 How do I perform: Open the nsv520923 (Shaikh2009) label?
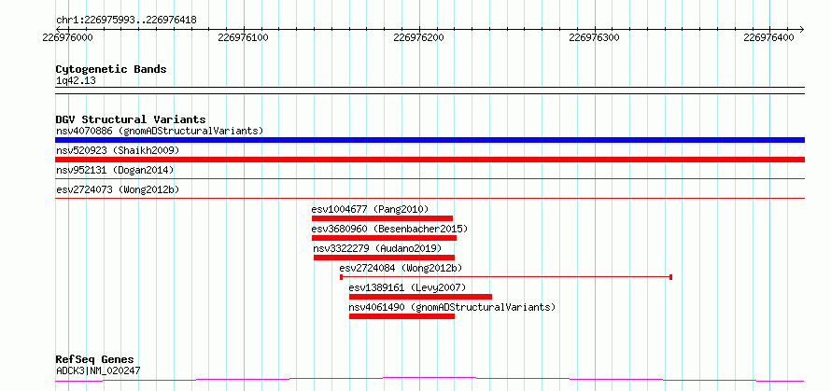coord(118,150)
